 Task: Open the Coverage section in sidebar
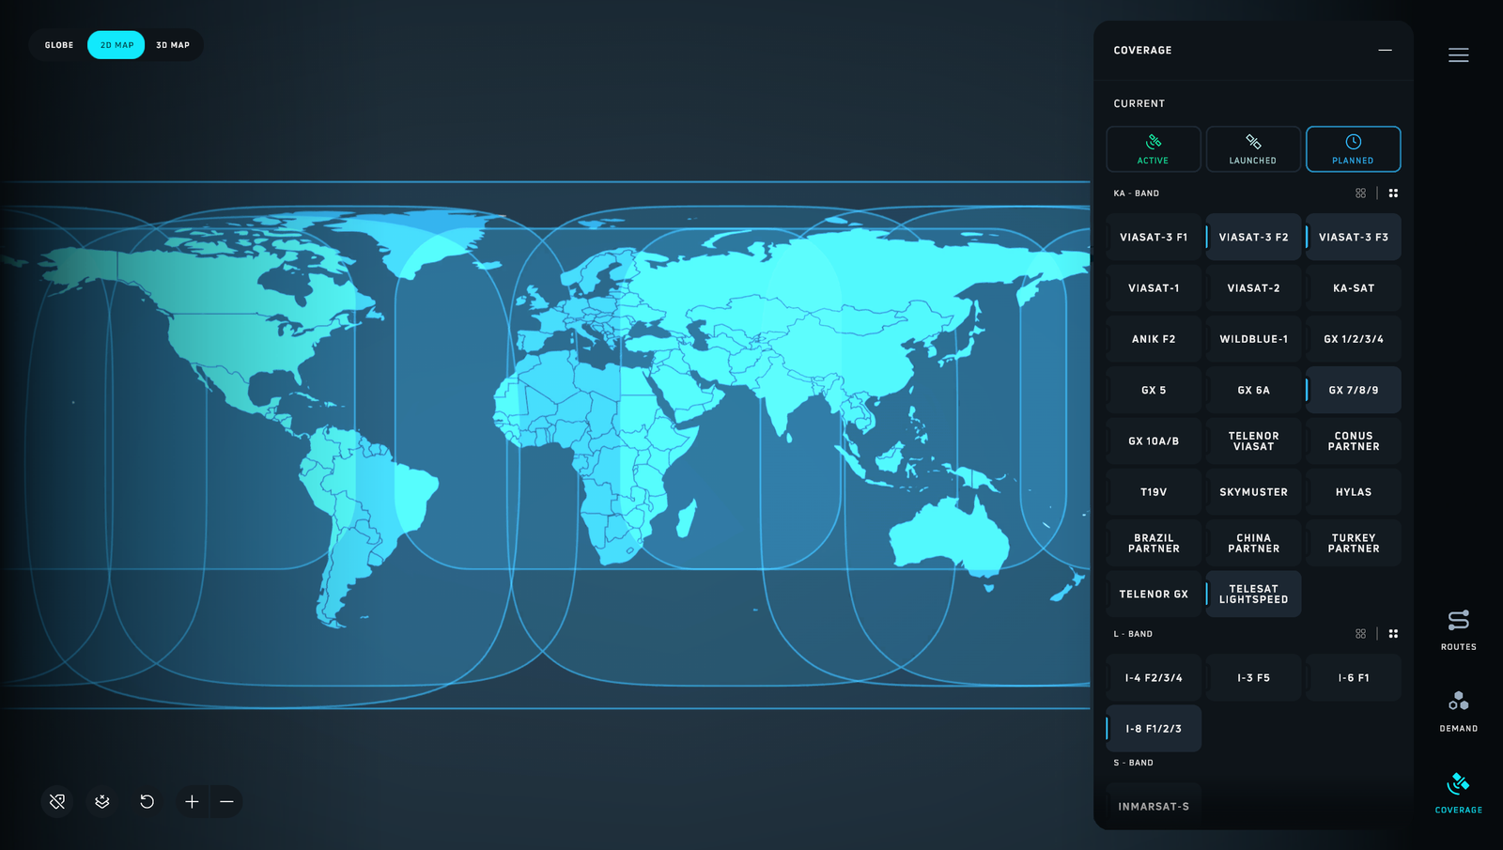click(1458, 794)
